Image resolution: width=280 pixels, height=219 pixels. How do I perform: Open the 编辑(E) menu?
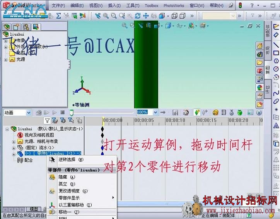pyautogui.click(x=77, y=5)
